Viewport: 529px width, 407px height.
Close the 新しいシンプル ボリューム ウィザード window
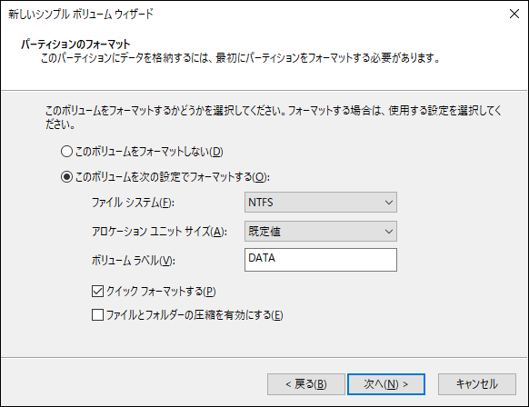514,14
